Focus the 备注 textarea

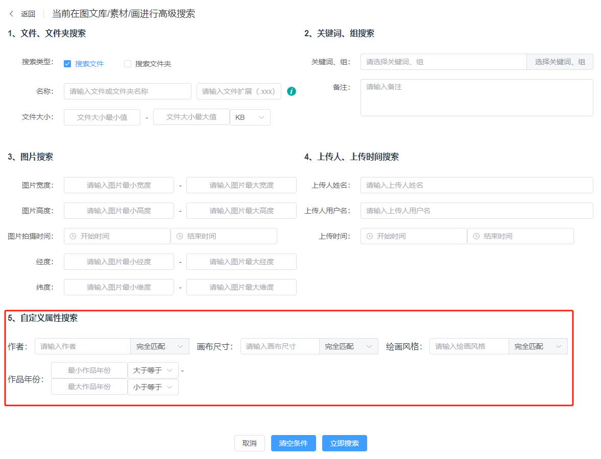(476, 97)
